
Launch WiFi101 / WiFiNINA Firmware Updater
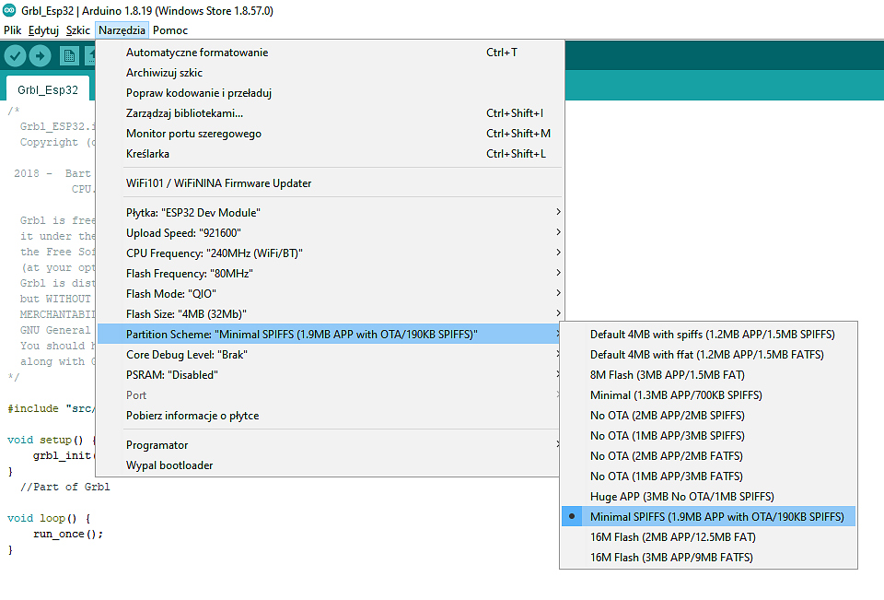tap(330, 183)
